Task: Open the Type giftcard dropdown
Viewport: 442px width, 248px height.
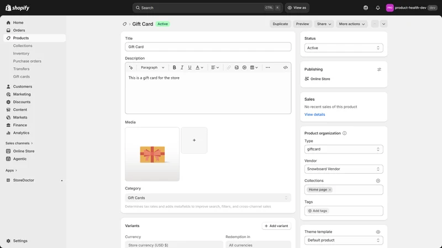Action: [x=344, y=149]
